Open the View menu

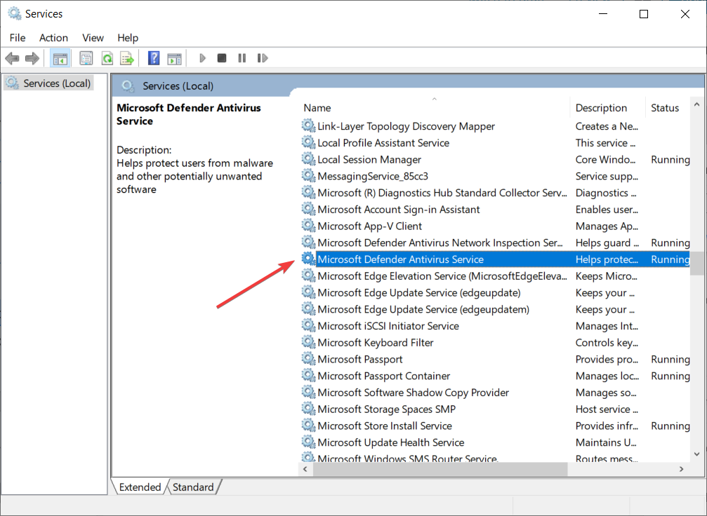[x=93, y=38]
